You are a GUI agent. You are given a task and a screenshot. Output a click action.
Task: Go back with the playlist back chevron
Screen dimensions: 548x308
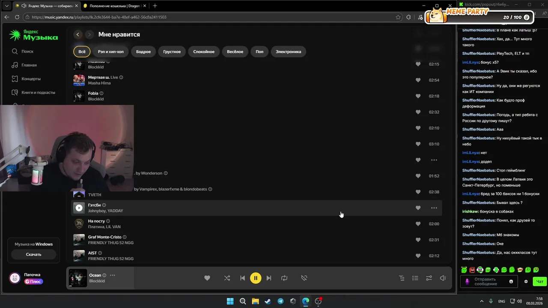77,34
